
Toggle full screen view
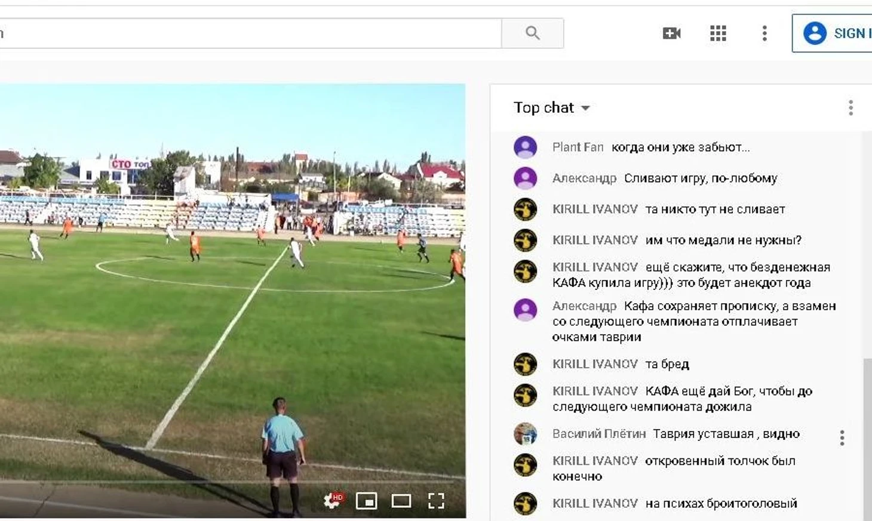pos(436,501)
